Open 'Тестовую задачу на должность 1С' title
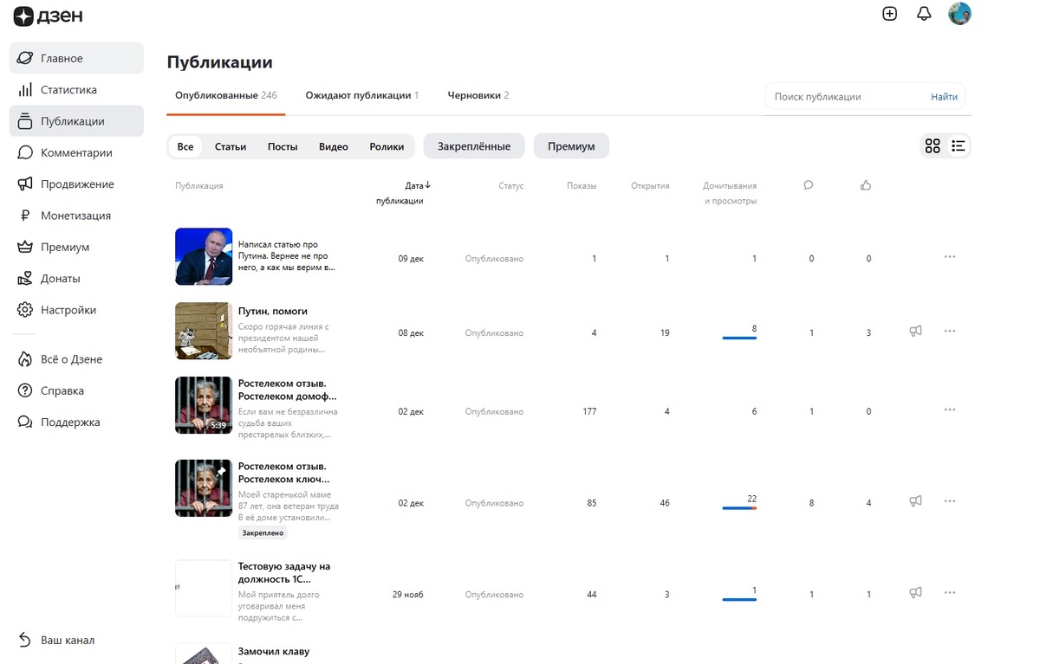The height and width of the screenshot is (664, 1040). tap(284, 572)
